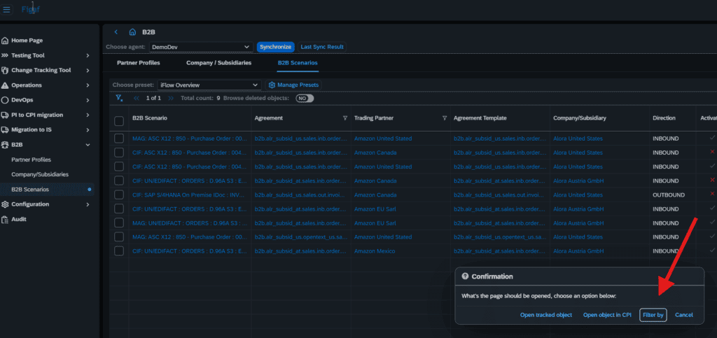Image resolution: width=717 pixels, height=338 pixels.
Task: Click Manage Presets
Action: 293,85
